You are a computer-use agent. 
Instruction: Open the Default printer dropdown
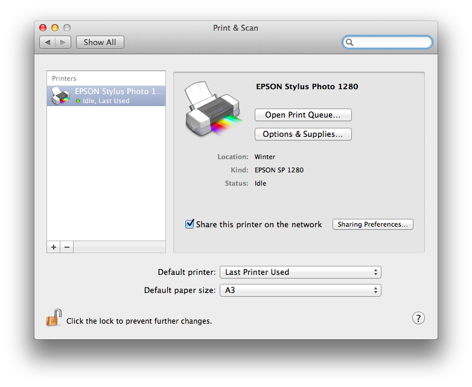(x=301, y=272)
